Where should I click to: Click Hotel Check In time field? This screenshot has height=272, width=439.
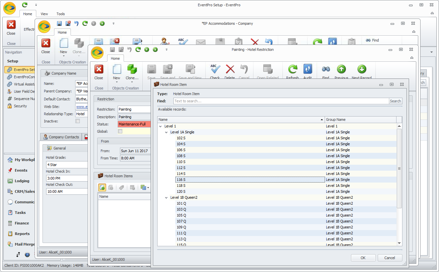pyautogui.click(x=67, y=178)
